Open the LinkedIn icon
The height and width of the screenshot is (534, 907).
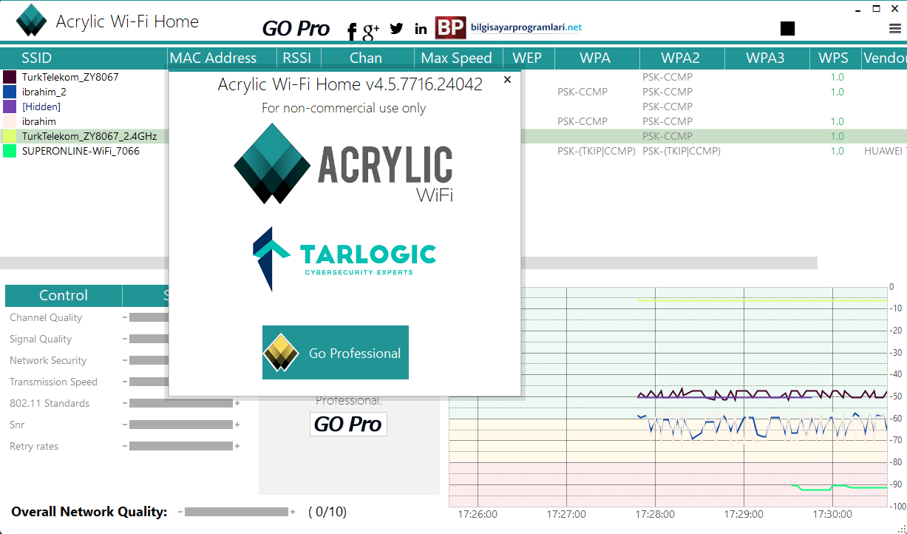click(421, 29)
